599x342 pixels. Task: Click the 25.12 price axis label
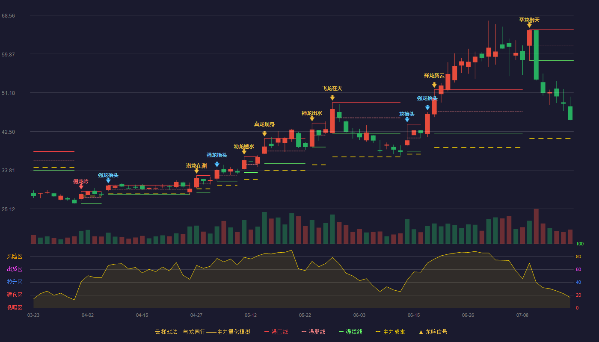point(9,209)
